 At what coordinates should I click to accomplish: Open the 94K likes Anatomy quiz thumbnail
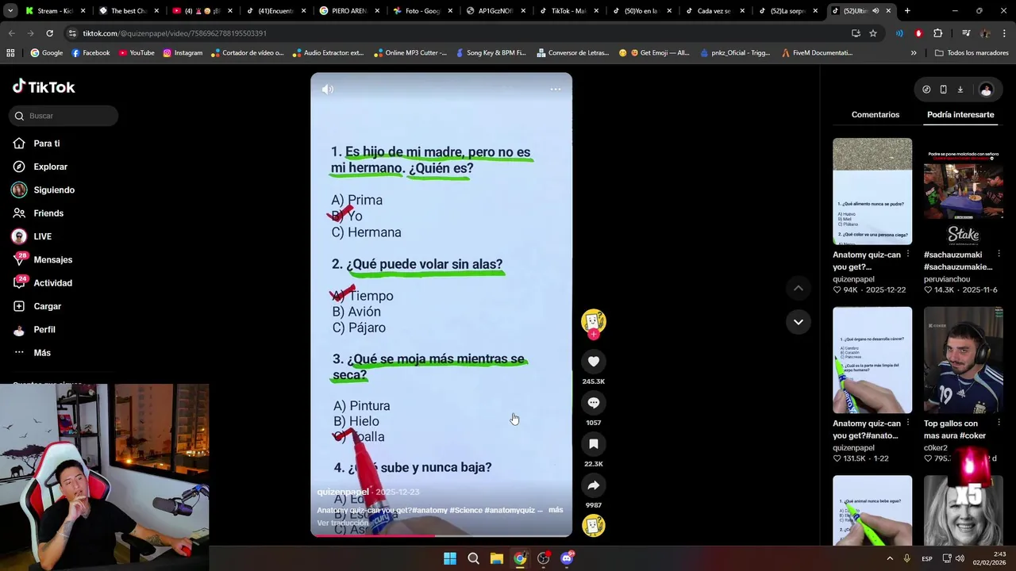tap(872, 191)
